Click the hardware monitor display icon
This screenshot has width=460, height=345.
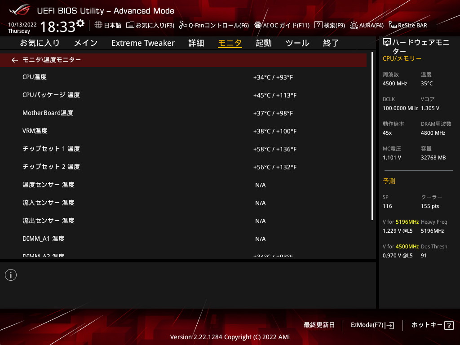[x=387, y=43]
